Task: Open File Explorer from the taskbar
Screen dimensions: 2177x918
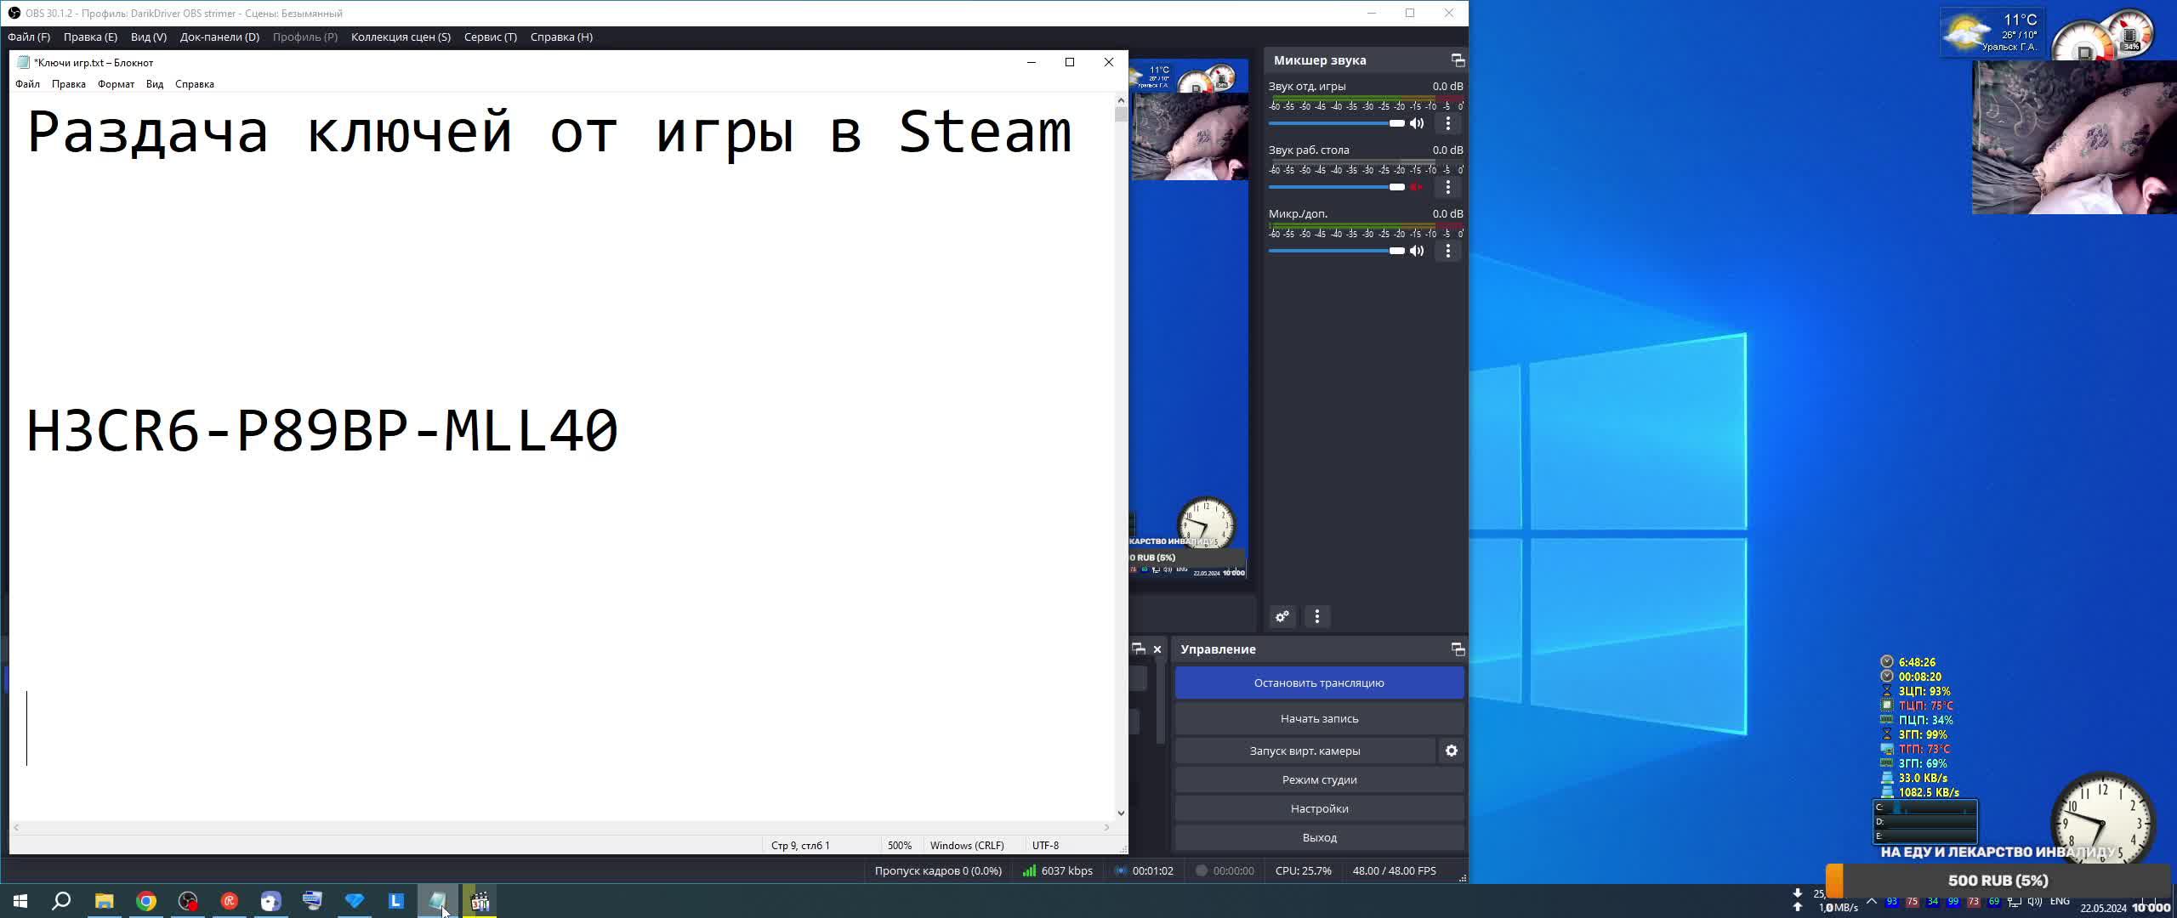Action: click(104, 901)
